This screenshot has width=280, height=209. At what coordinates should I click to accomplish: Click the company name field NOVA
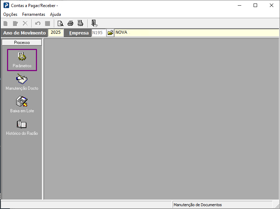tap(197, 33)
